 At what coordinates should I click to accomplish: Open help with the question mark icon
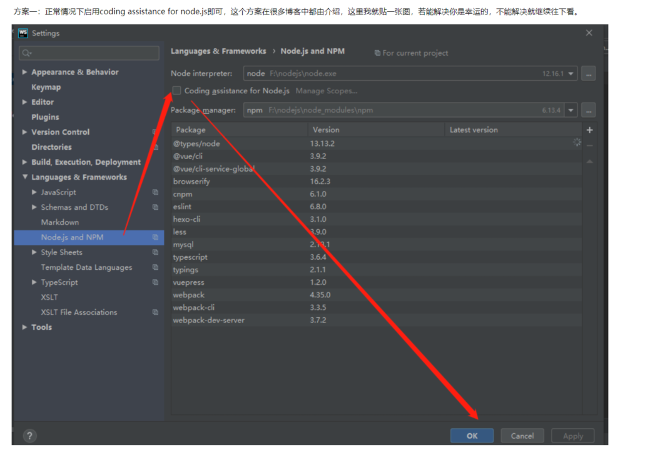(29, 436)
